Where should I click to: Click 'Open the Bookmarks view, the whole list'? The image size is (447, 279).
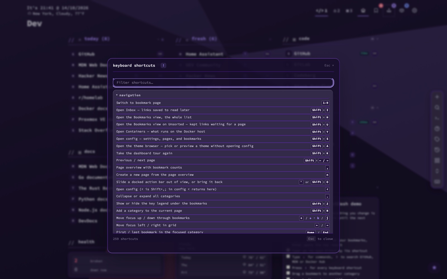223,117
